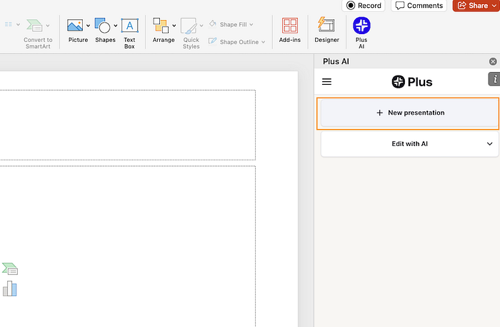
Task: Create a New presentation in Plus
Action: click(409, 113)
